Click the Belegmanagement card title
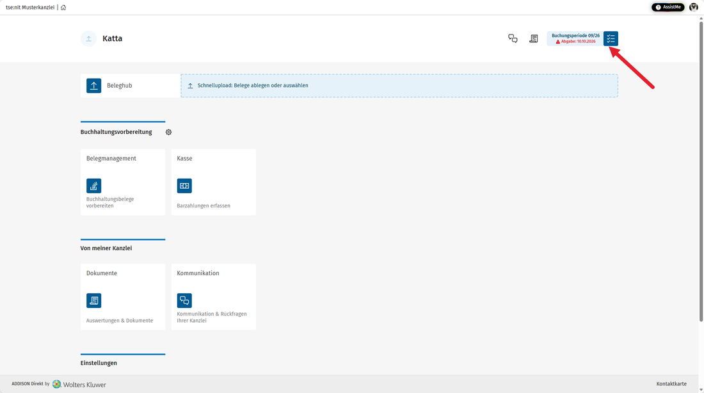Viewport: 704px width, 393px height. (111, 159)
